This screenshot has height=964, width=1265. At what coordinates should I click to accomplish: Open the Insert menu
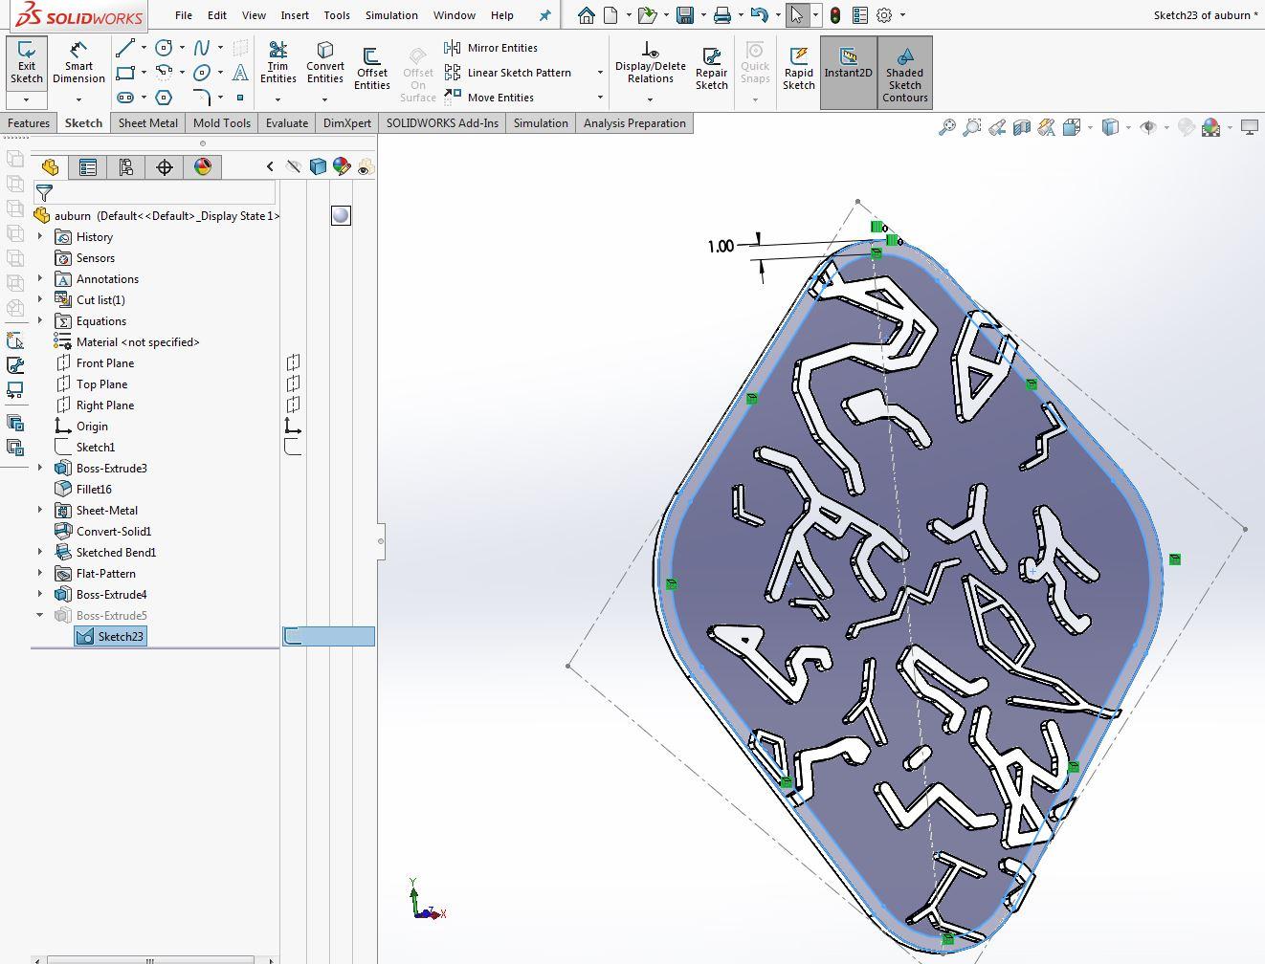click(x=295, y=15)
